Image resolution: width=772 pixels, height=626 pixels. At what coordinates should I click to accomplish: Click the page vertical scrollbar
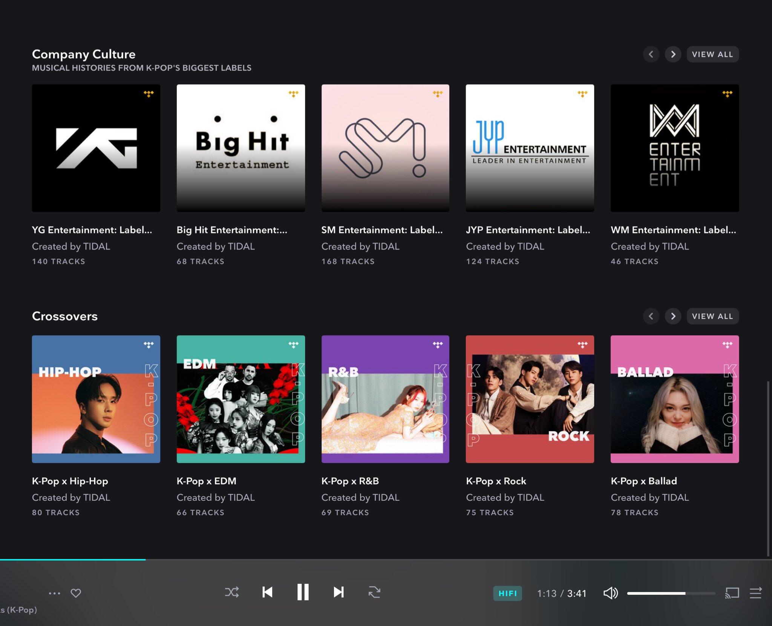point(768,468)
